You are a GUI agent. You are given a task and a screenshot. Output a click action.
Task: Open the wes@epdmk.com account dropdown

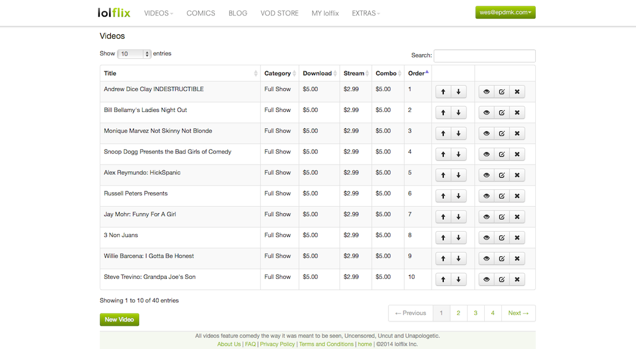[x=505, y=12]
